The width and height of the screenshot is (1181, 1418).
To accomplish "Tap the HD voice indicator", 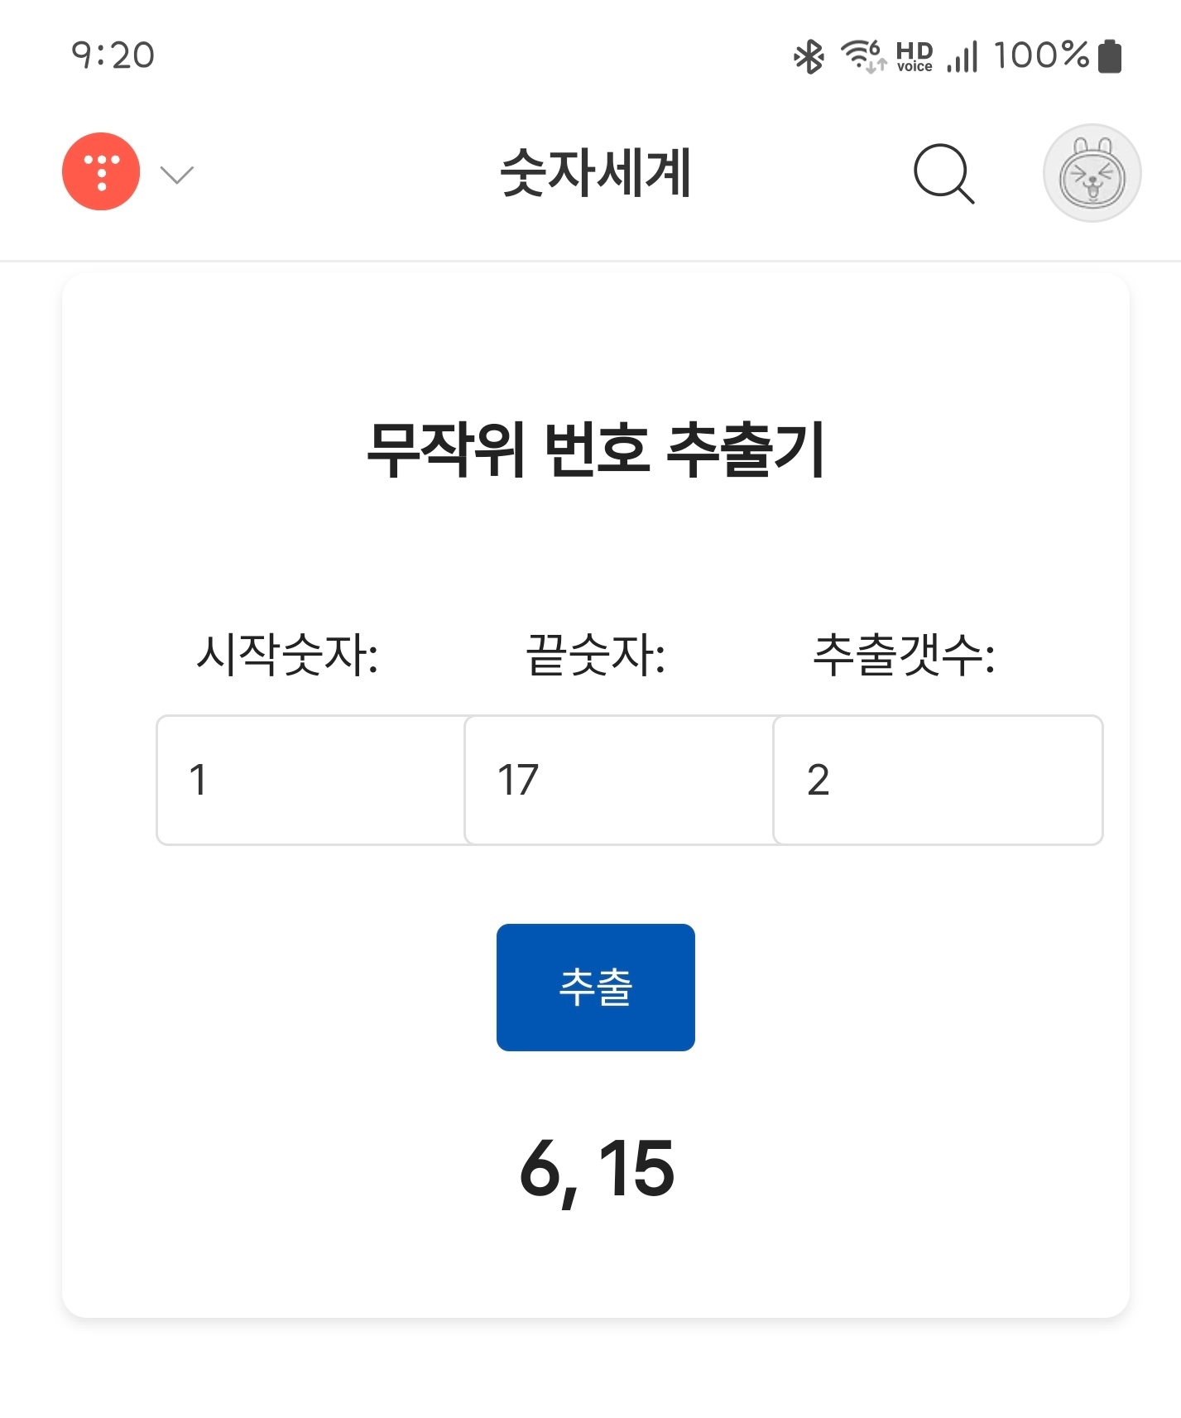I will click(914, 56).
